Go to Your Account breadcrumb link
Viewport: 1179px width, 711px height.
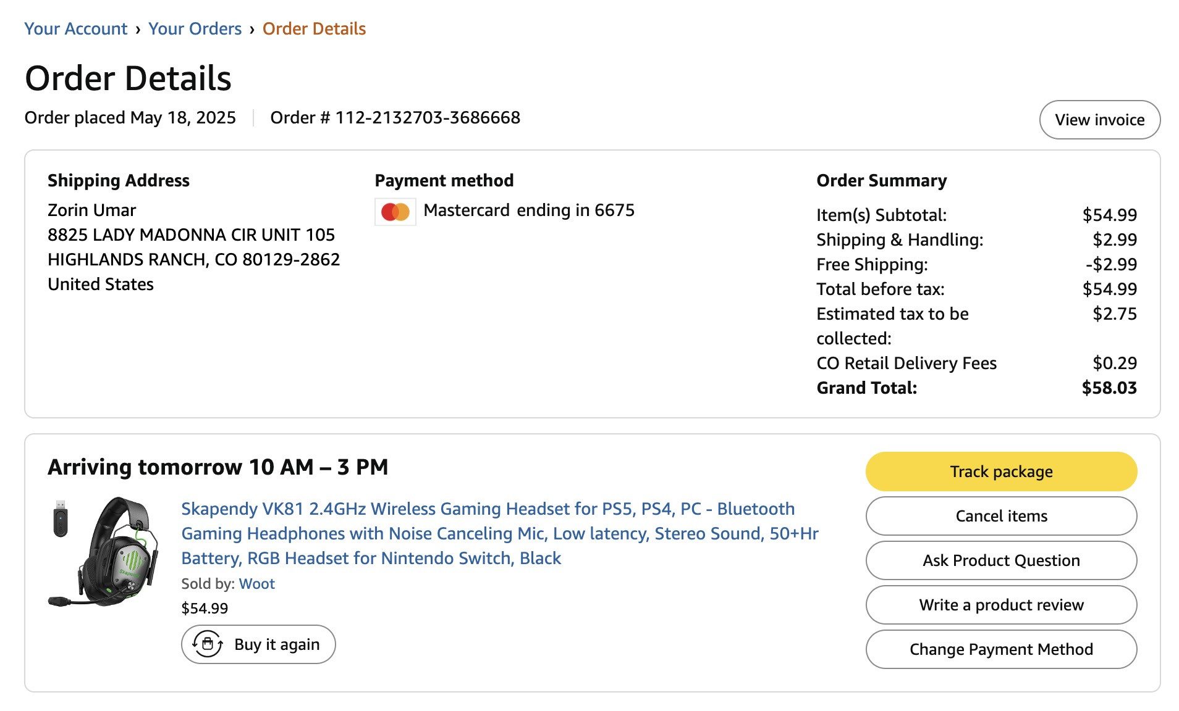[x=75, y=28]
